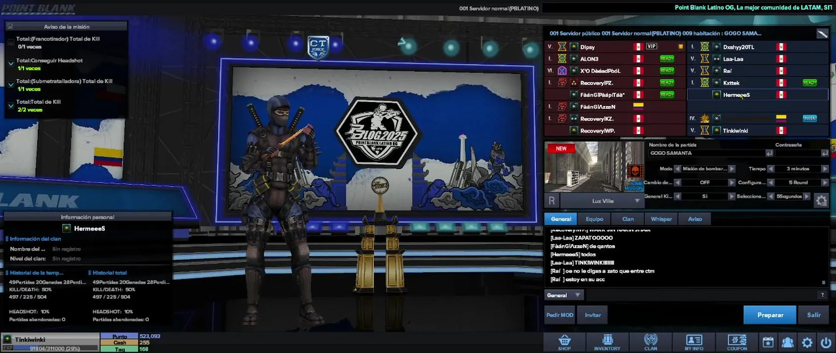This screenshot has width=836, height=353.
Task: Click the R random map button
Action: pyautogui.click(x=552, y=201)
